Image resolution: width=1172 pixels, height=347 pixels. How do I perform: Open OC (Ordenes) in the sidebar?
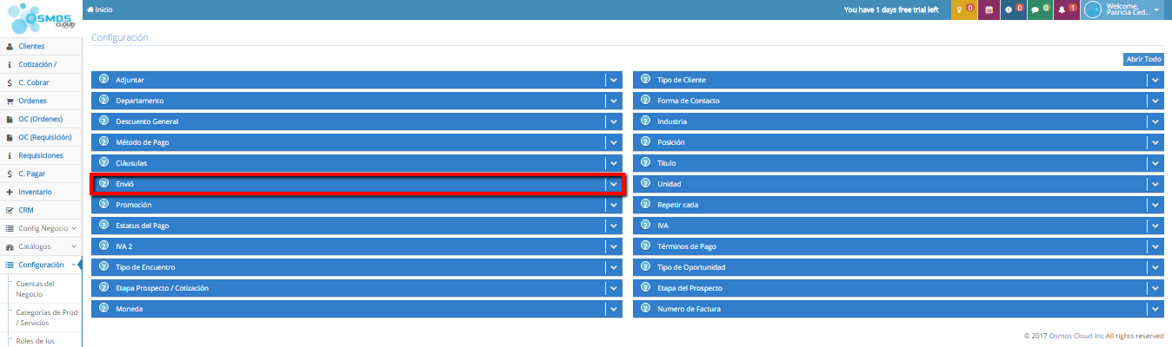tap(41, 119)
